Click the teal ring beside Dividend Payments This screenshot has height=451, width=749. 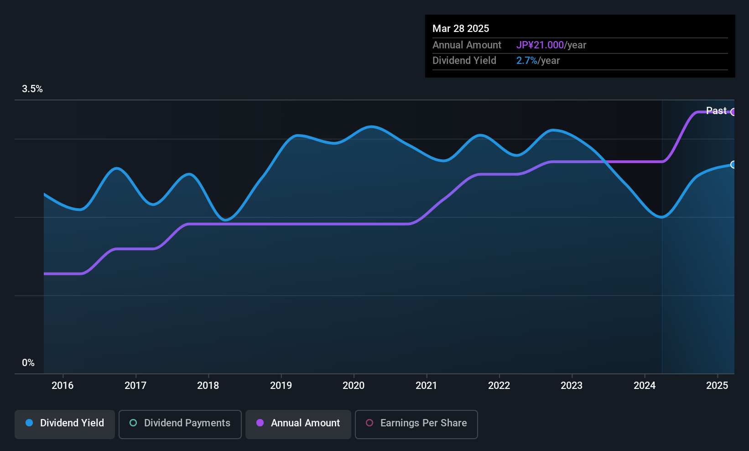(133, 423)
